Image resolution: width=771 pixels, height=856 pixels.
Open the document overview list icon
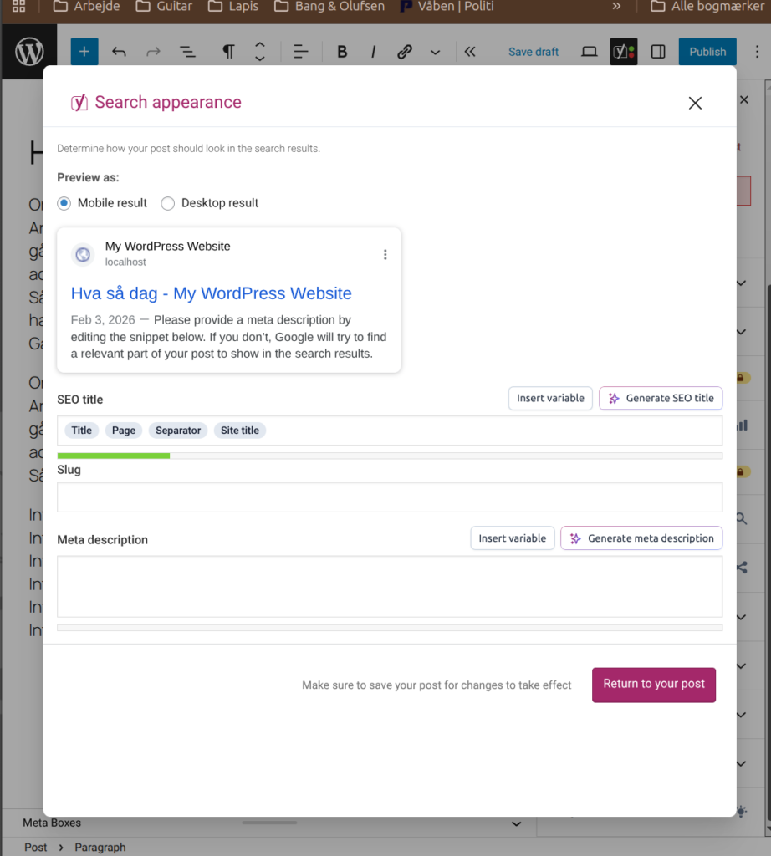click(188, 52)
